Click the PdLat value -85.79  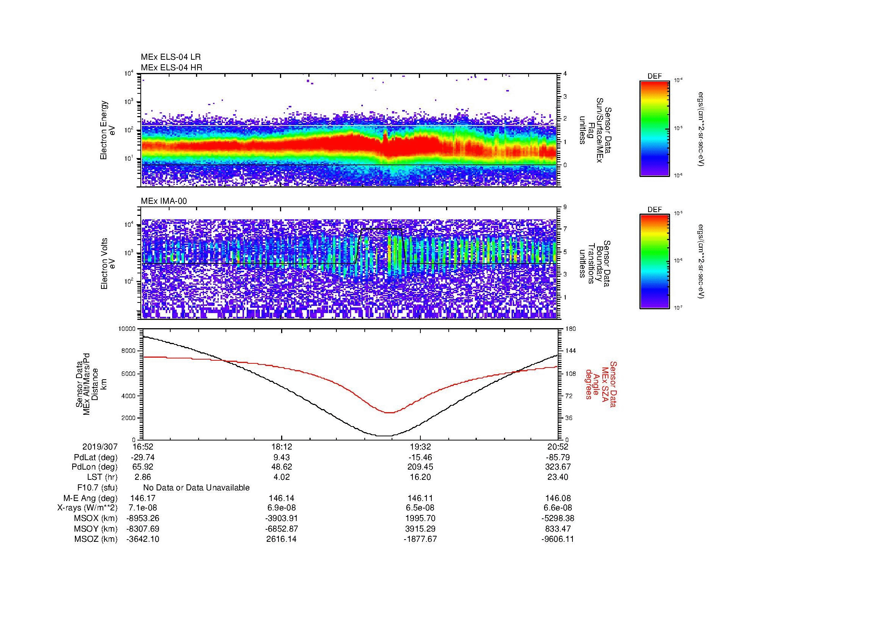click(558, 458)
